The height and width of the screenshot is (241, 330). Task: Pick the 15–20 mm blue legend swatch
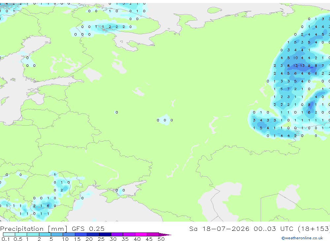(x=81, y=234)
